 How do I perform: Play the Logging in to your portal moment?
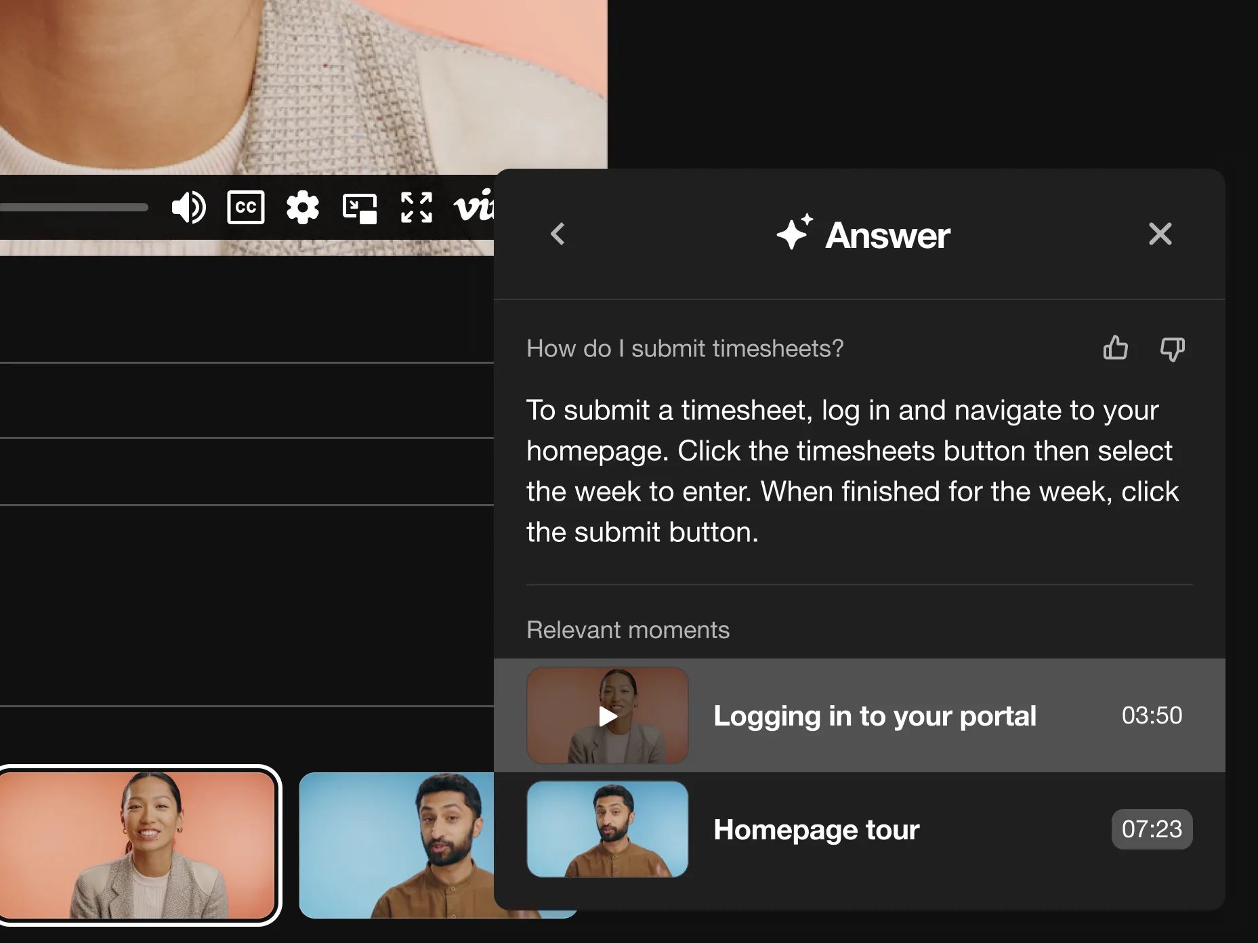pos(608,716)
